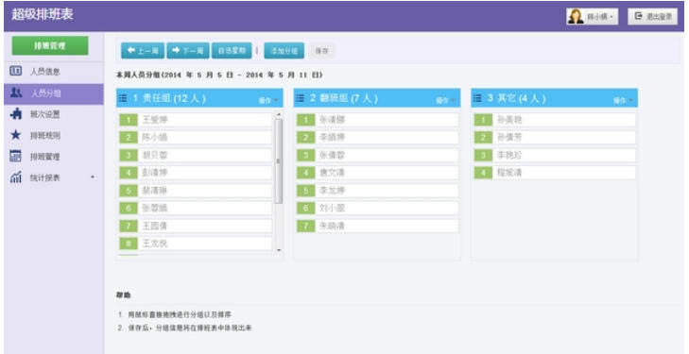This screenshot has height=354, width=689.
Task: Click the user avatar picture in header
Action: (x=576, y=17)
